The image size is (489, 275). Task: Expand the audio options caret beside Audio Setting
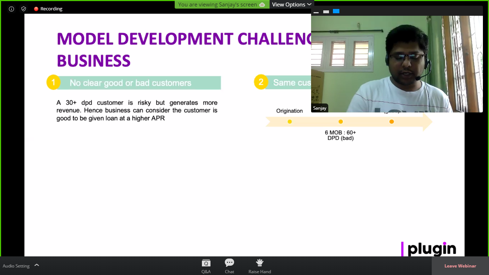click(x=37, y=265)
